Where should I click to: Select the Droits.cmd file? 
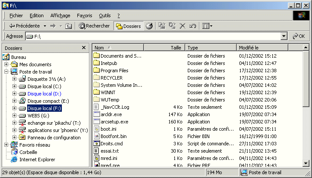tap(112, 143)
